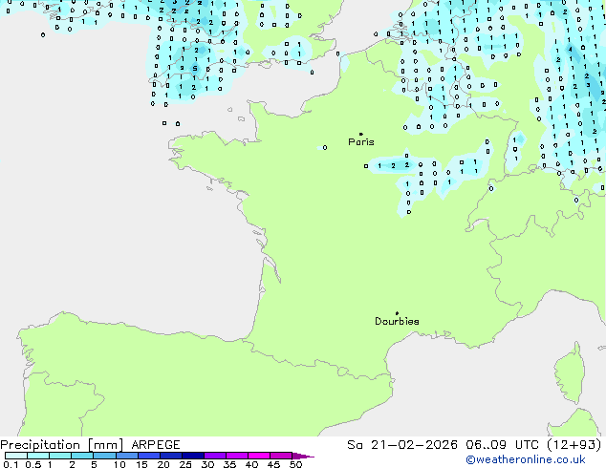Click the legend value '10'
The image size is (606, 468).
[119, 464]
